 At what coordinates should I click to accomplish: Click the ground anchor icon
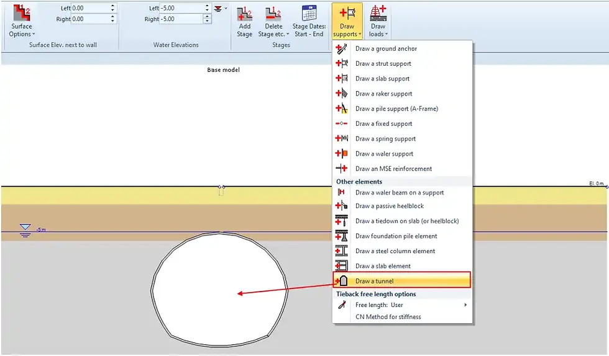(x=341, y=49)
